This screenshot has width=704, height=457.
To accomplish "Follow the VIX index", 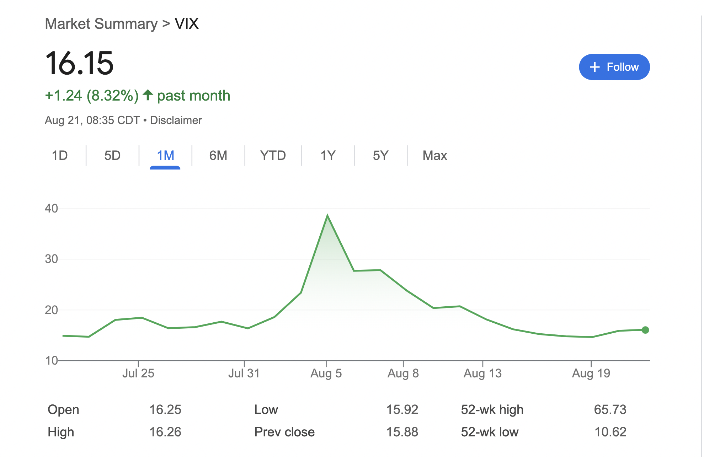I will coord(614,67).
